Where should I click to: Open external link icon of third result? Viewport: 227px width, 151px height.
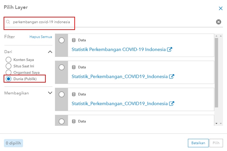(x=171, y=103)
